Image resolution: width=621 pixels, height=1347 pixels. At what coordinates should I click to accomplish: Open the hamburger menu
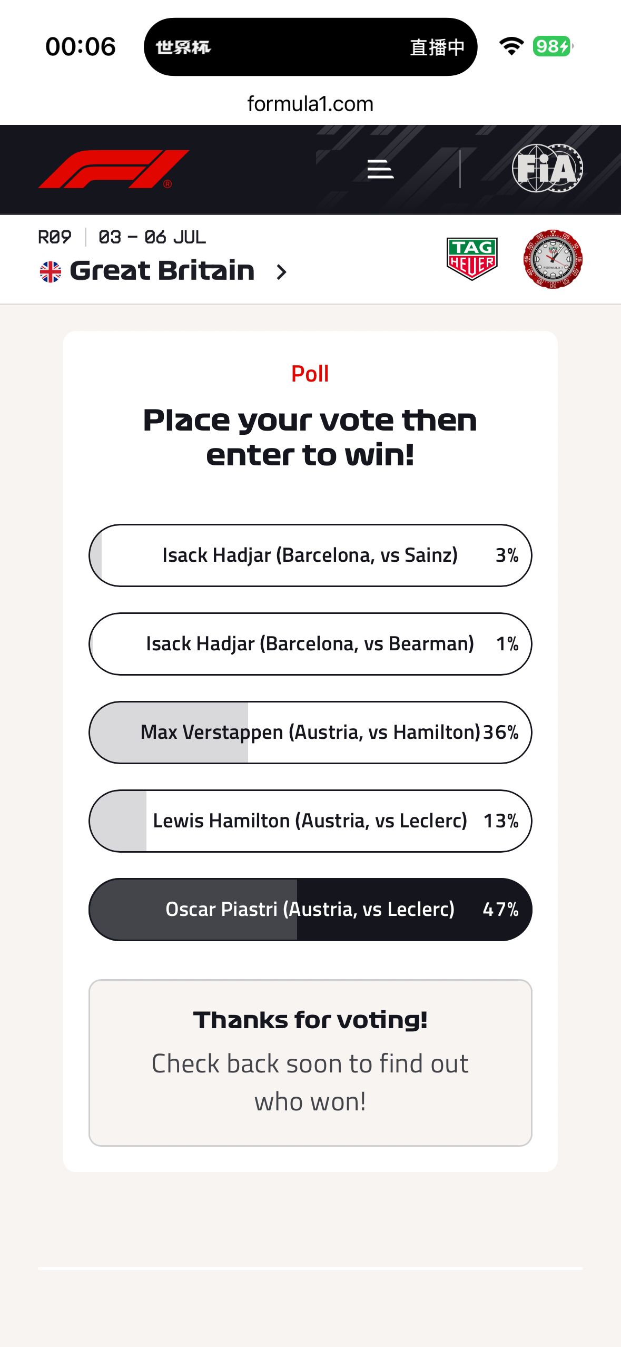coord(380,169)
